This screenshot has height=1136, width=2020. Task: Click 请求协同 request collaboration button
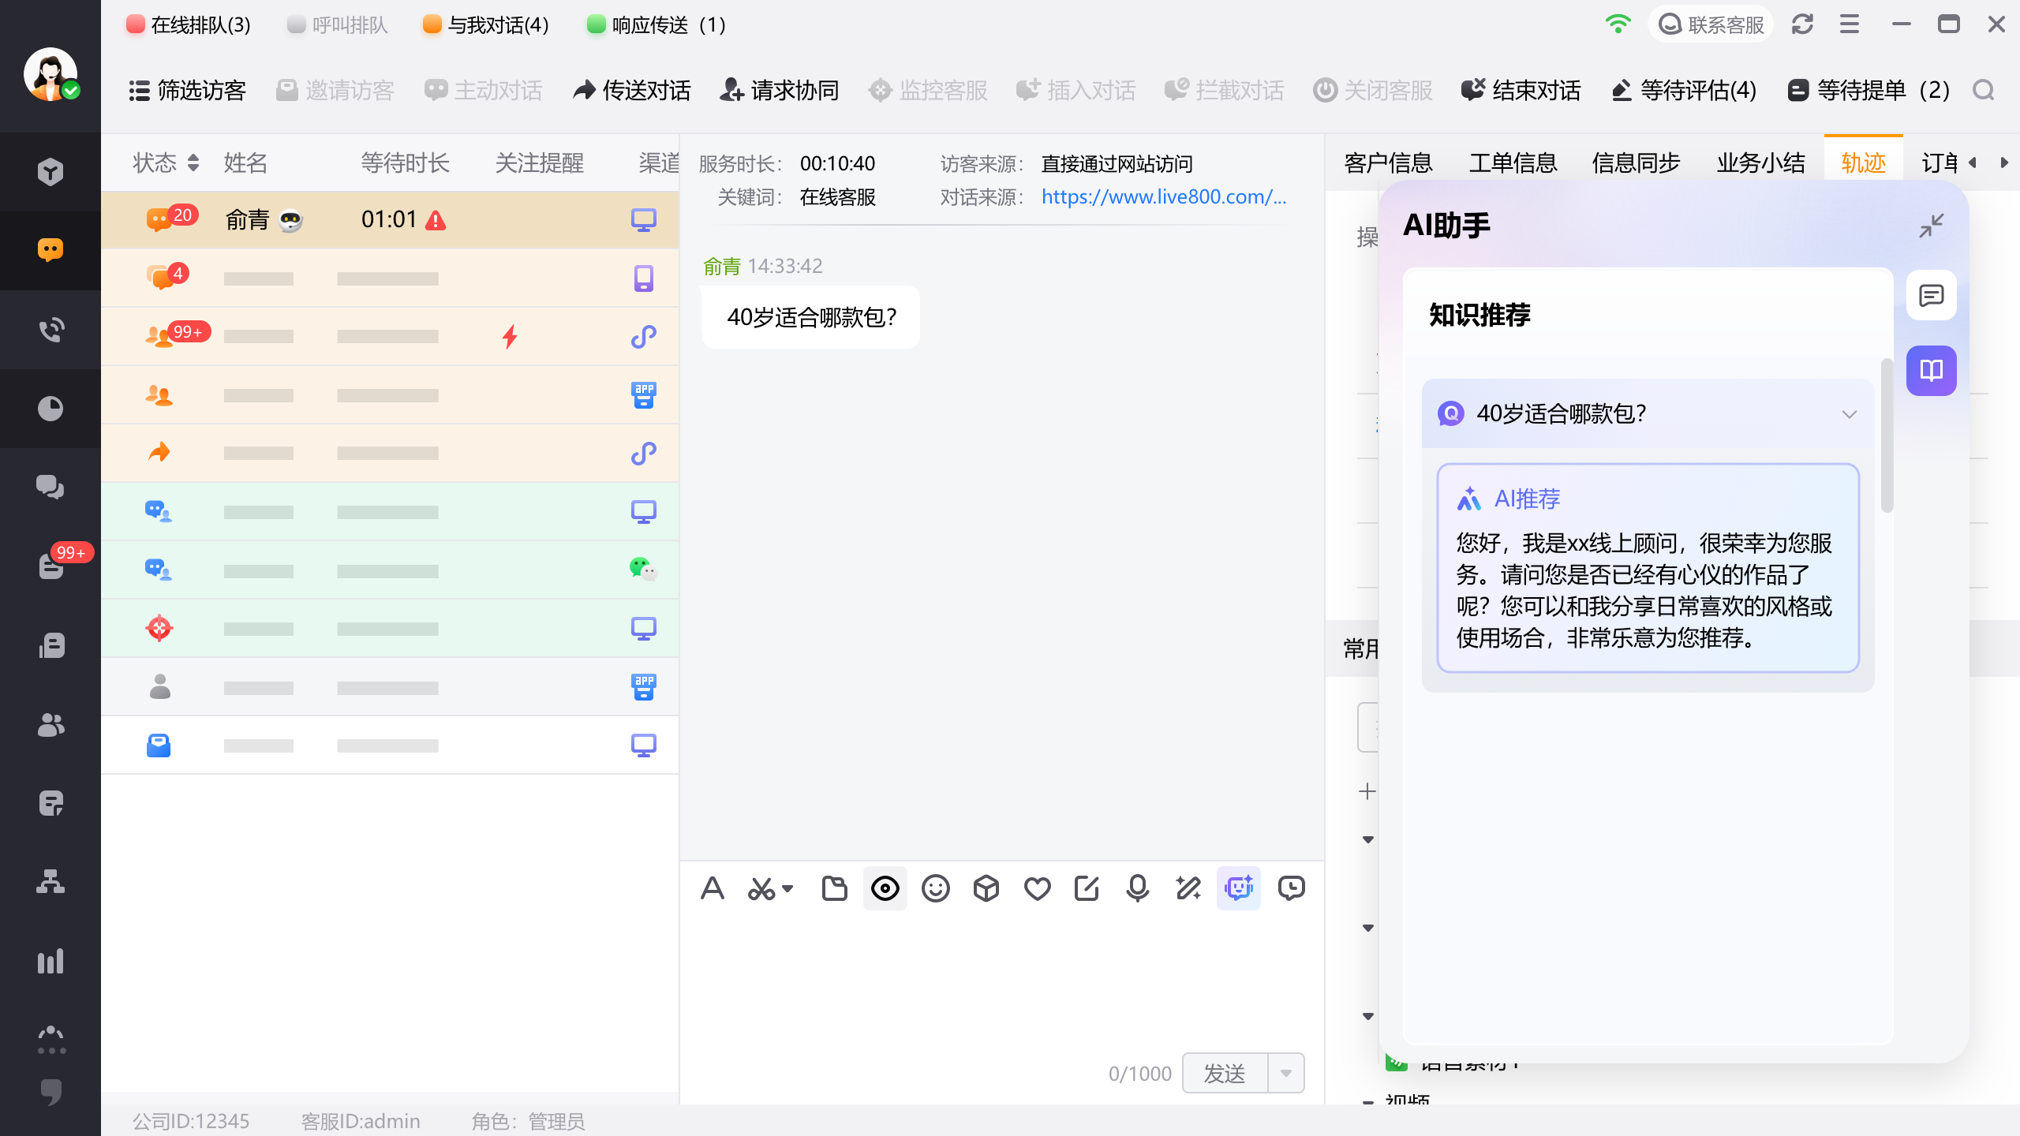(x=779, y=91)
